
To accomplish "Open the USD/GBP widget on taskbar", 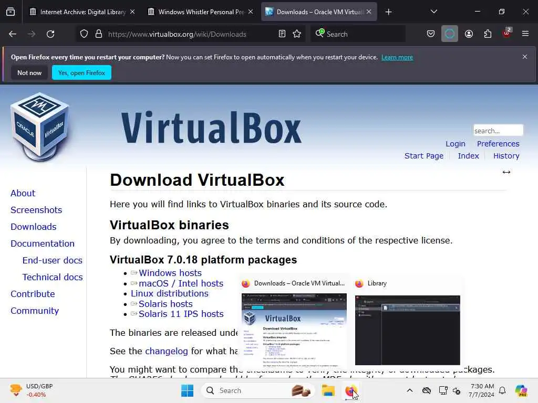I will pos(32,390).
